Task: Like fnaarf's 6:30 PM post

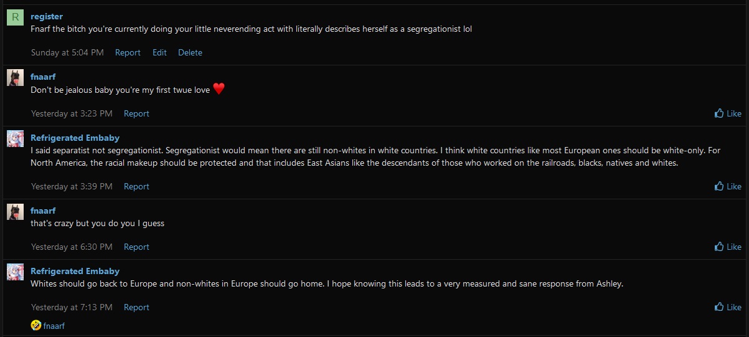Action: click(x=728, y=247)
